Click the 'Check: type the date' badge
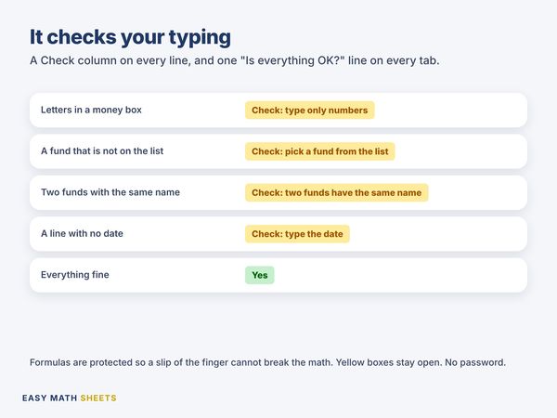This screenshot has width=557, height=418. tap(297, 234)
